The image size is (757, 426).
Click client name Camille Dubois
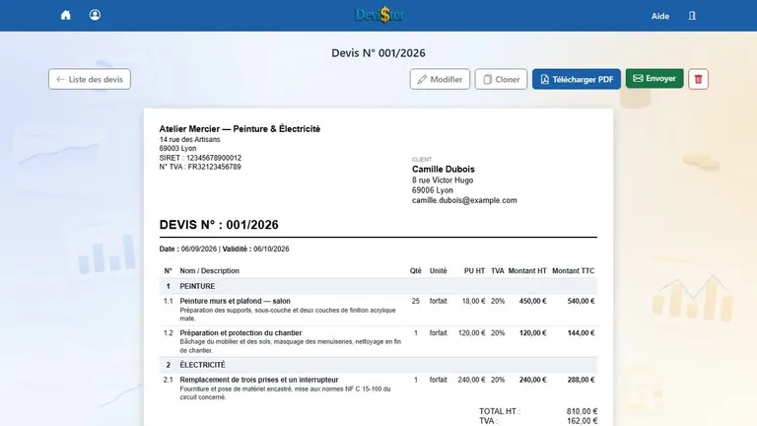point(444,169)
